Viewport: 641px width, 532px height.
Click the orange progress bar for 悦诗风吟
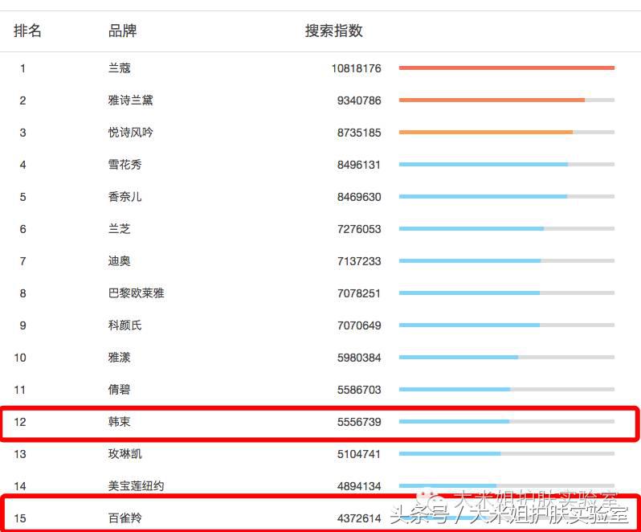pyautogui.click(x=486, y=132)
